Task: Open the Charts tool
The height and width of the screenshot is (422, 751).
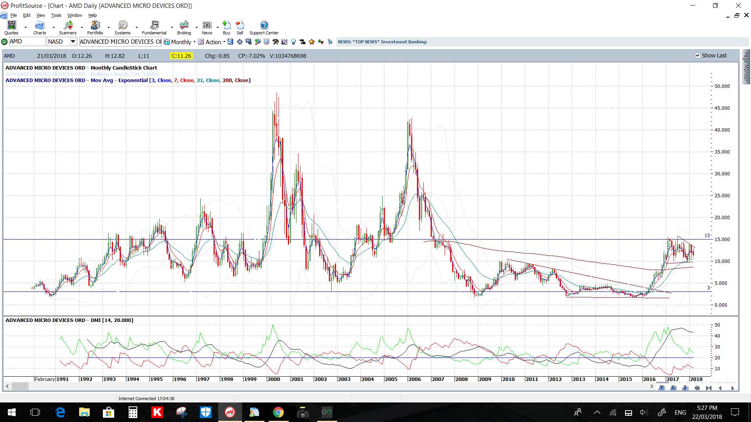Action: (40, 27)
